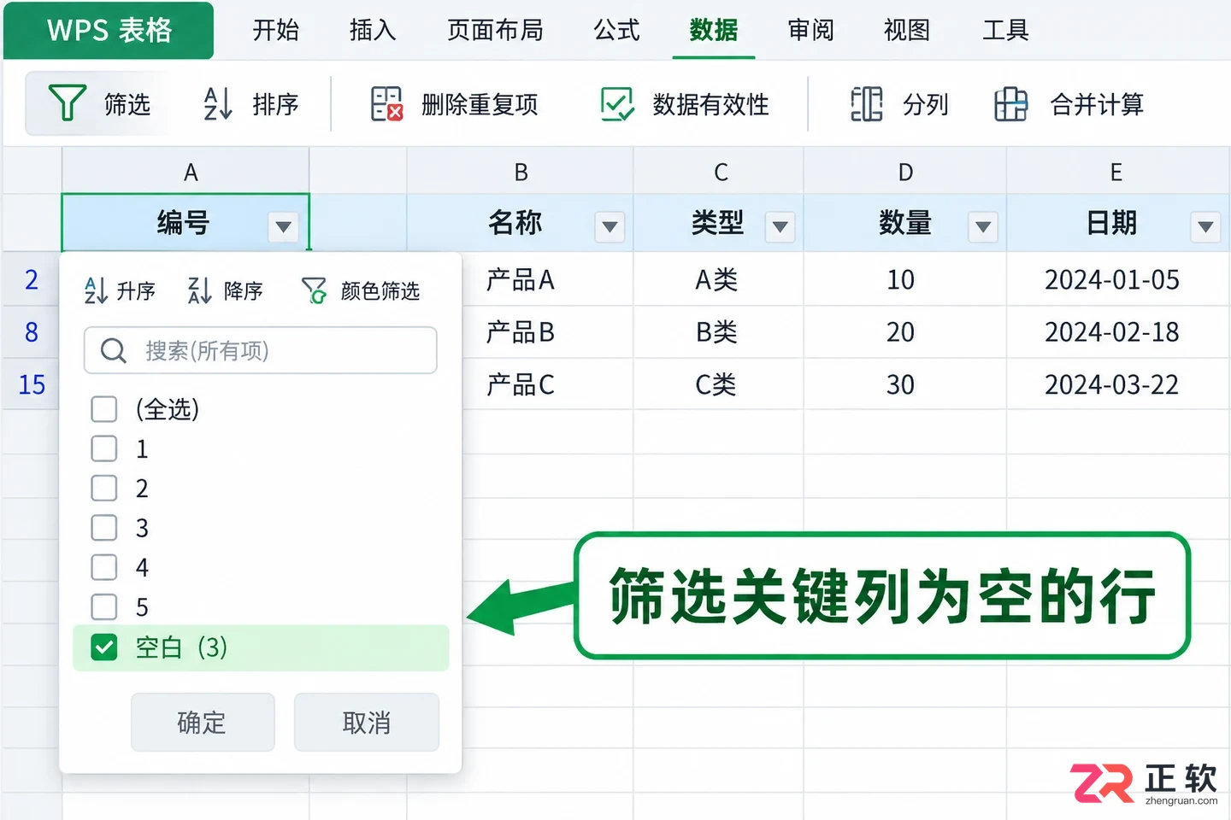The width and height of the screenshot is (1231, 820).
Task: Confirm the filter with 确定
Action: point(203,723)
